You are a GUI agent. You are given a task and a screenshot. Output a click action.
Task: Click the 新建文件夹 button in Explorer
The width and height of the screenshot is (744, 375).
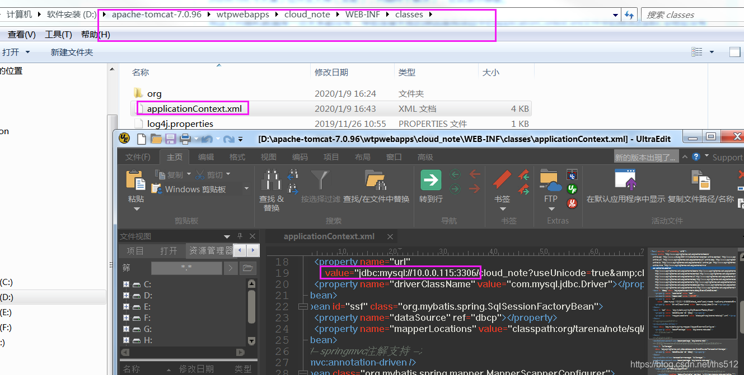pyautogui.click(x=72, y=52)
